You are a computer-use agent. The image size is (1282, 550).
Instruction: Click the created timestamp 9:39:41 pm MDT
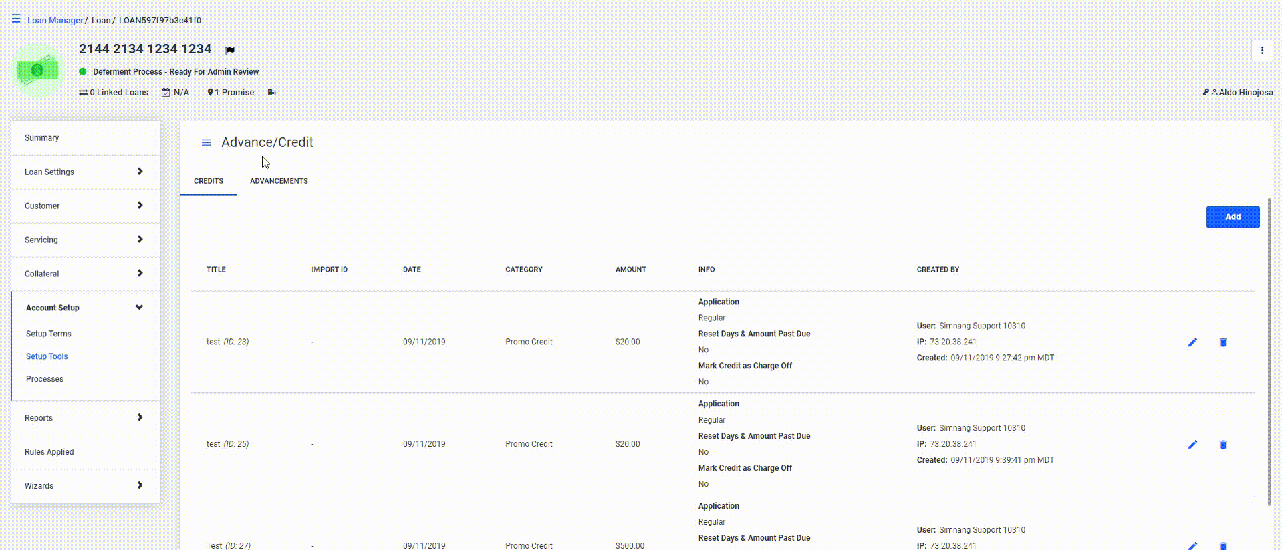tap(1003, 460)
